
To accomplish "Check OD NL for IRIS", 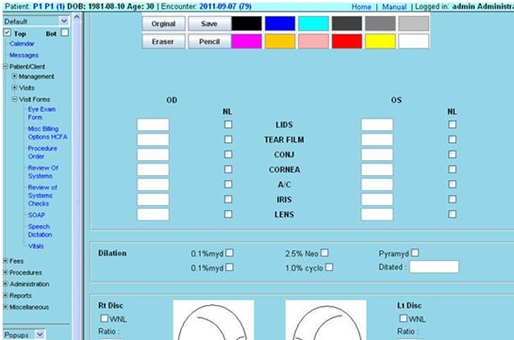I will (228, 200).
